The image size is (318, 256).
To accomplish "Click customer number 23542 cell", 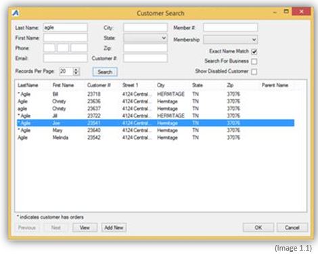I will pyautogui.click(x=94, y=137).
